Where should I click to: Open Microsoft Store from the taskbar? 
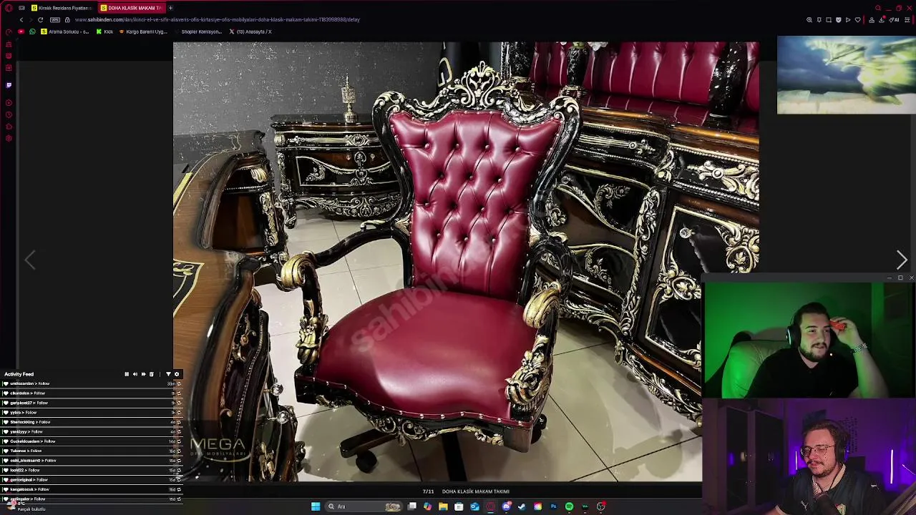459,506
